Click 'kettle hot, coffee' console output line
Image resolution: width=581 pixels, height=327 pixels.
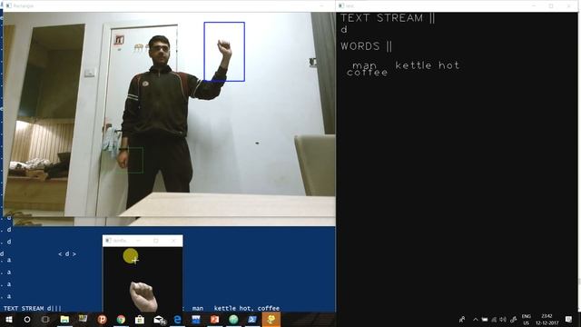point(247,308)
